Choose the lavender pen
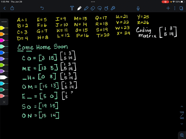The width and height of the screenshot is (186, 139). click(4, 59)
